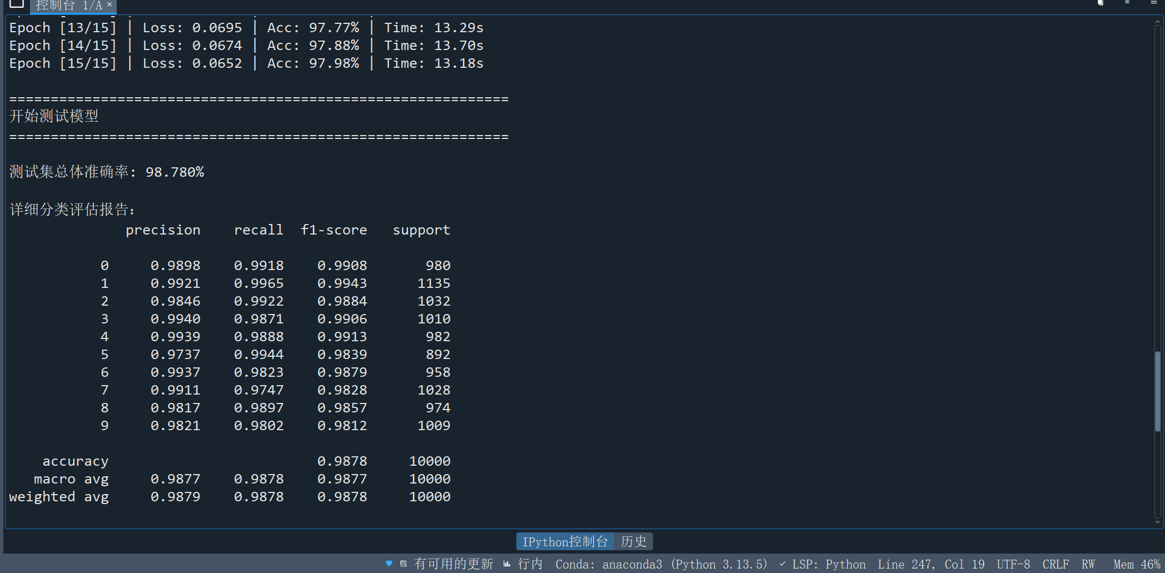The image size is (1165, 573).
Task: Click recall value 0.9802 for class 9
Action: (258, 426)
